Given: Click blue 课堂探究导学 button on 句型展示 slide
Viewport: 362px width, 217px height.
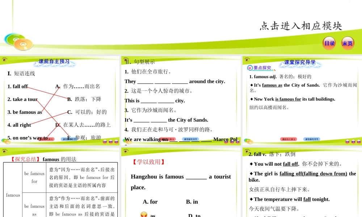Looking at the screenshot, I should coord(190,139).
